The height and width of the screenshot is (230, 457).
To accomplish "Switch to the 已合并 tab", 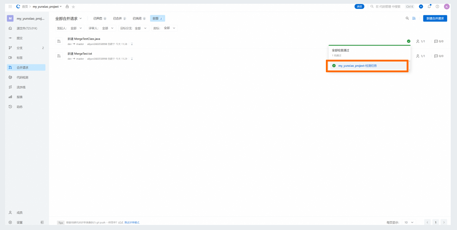I will [x=119, y=19].
